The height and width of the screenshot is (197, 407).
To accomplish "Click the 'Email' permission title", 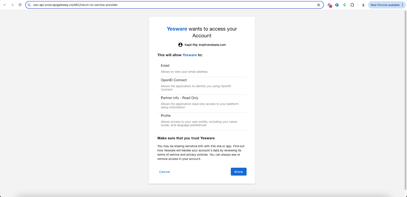I will [165, 66].
